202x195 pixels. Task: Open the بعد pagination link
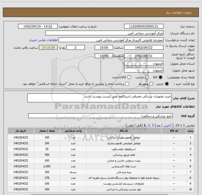158,125
